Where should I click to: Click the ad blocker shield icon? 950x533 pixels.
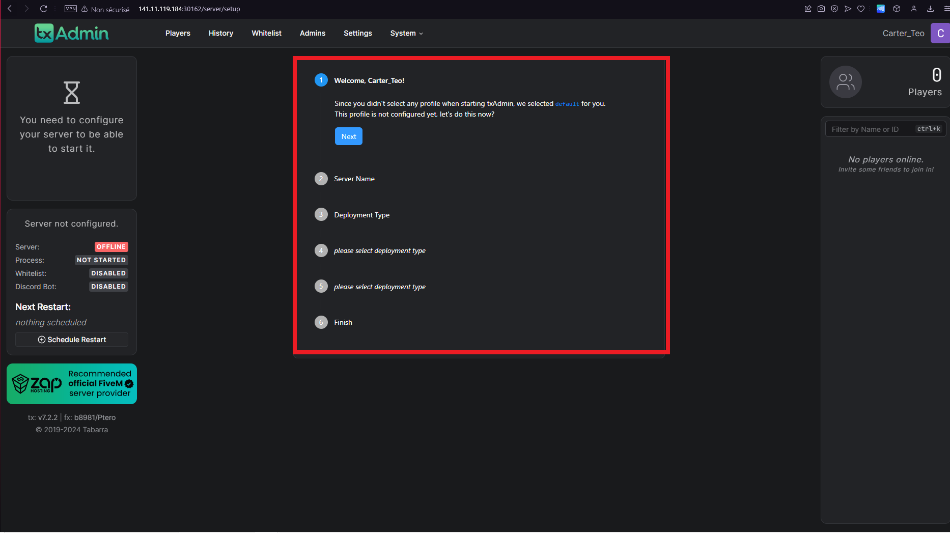pos(834,9)
